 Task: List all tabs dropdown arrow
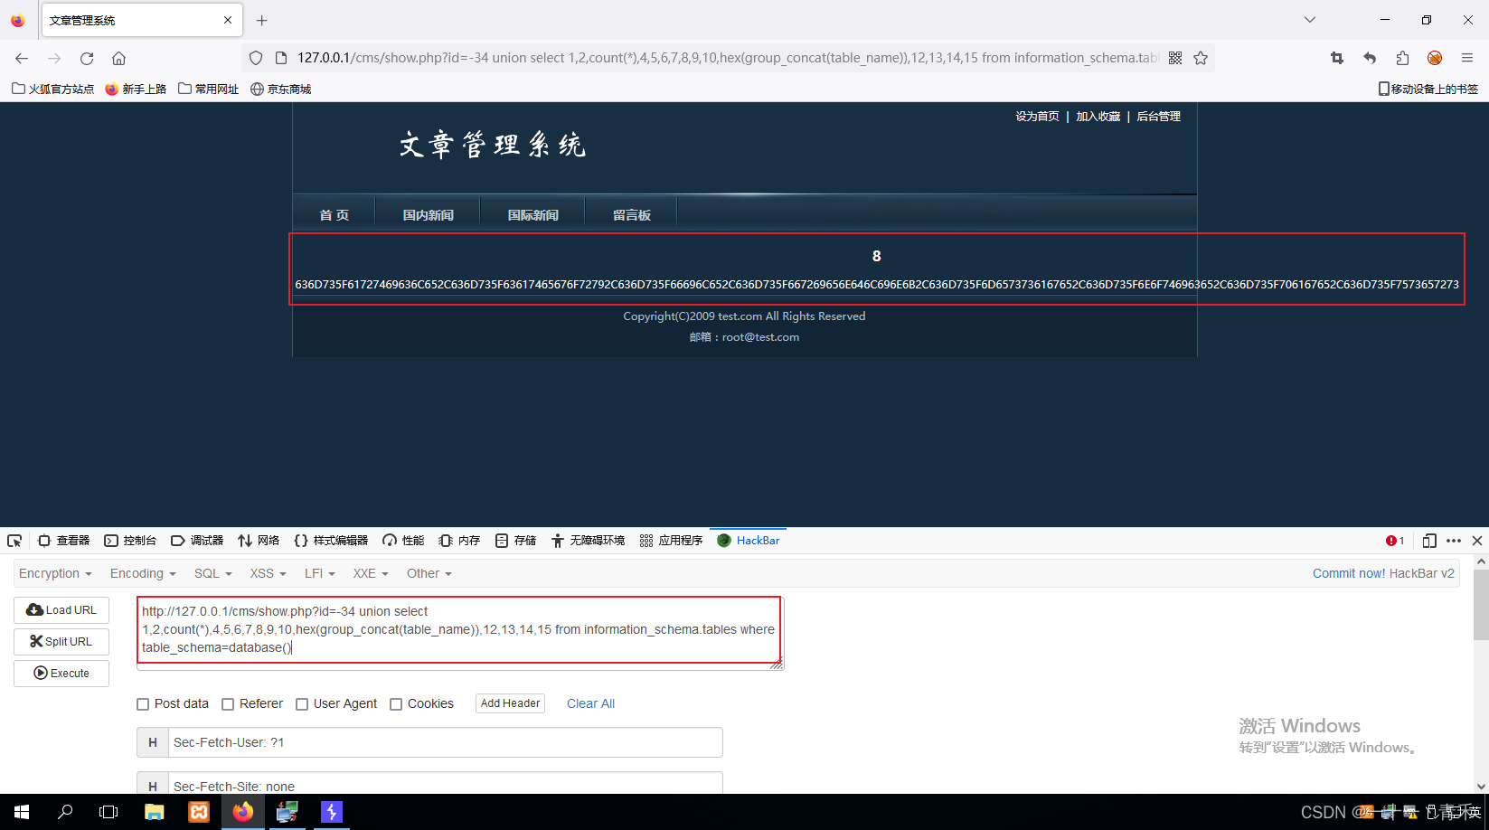click(1309, 20)
